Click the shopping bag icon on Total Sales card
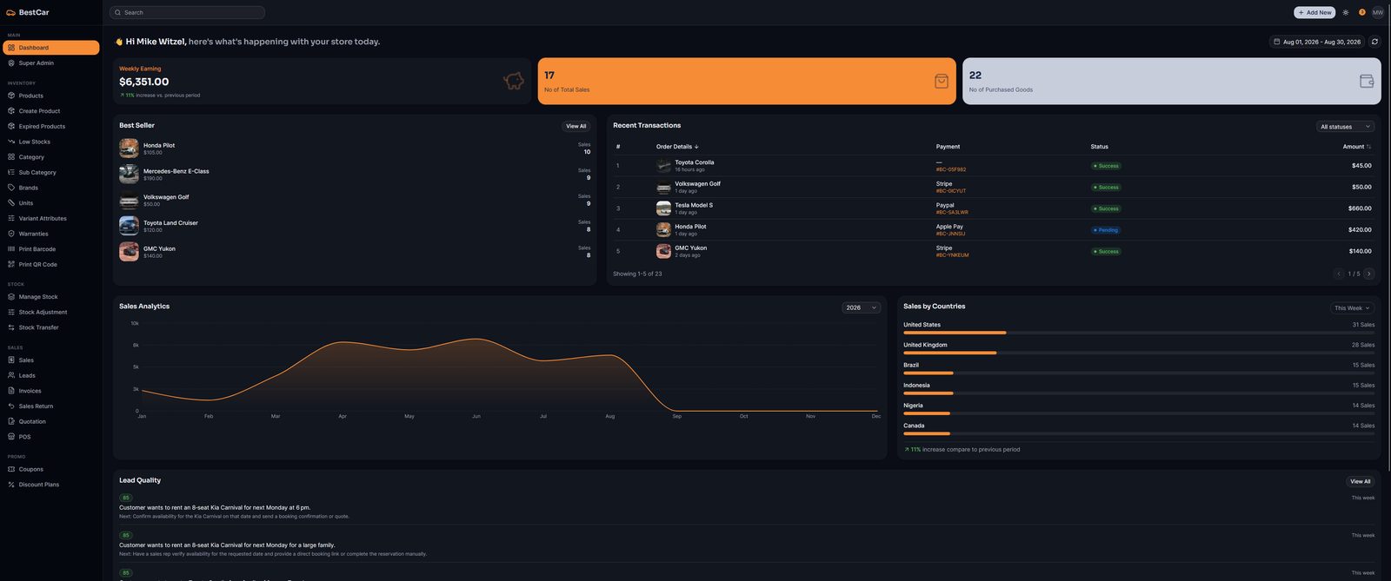Screen dimensions: 1391x581 coord(942,81)
